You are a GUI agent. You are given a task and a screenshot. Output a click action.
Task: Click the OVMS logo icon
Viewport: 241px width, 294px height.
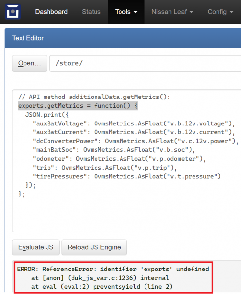(13, 12)
